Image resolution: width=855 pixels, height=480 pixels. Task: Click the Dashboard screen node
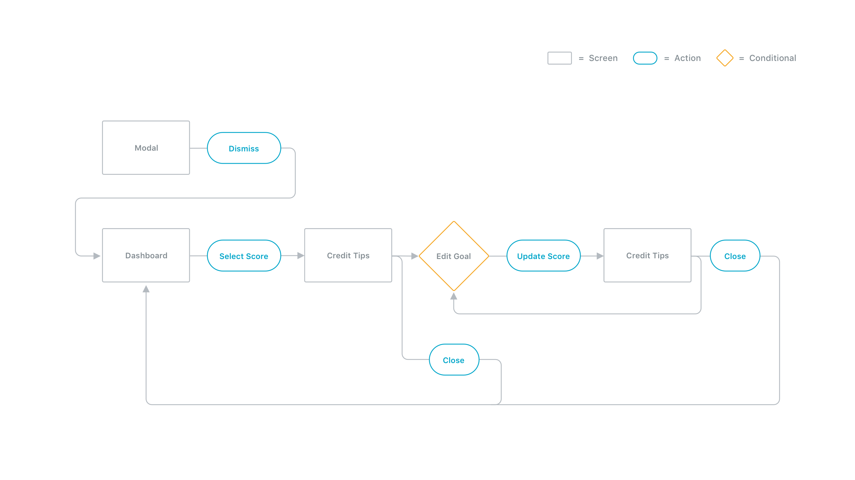coord(147,256)
